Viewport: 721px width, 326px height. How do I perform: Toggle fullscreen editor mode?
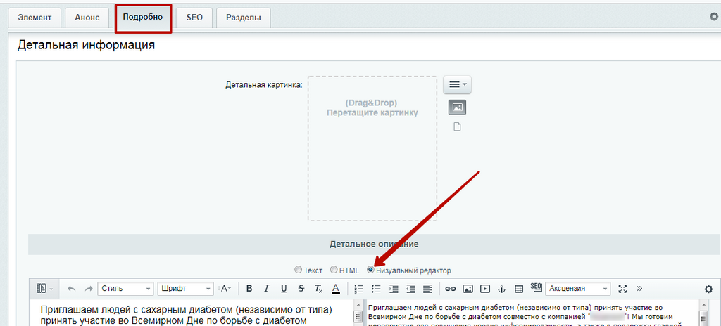click(x=622, y=288)
